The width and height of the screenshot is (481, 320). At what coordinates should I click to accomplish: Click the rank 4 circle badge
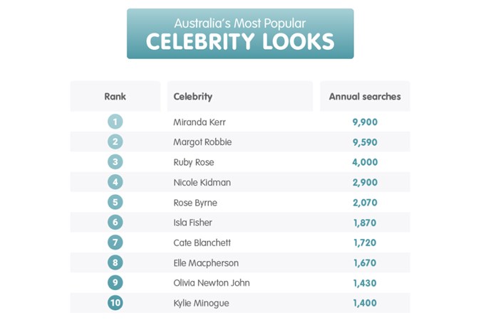pos(115,182)
